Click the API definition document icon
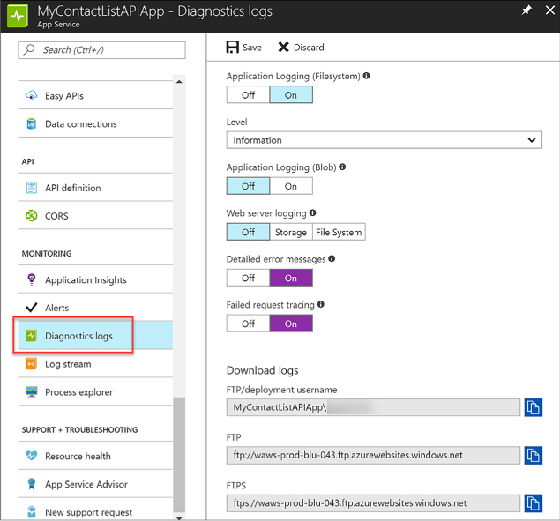This screenshot has height=521, width=560. click(32, 187)
